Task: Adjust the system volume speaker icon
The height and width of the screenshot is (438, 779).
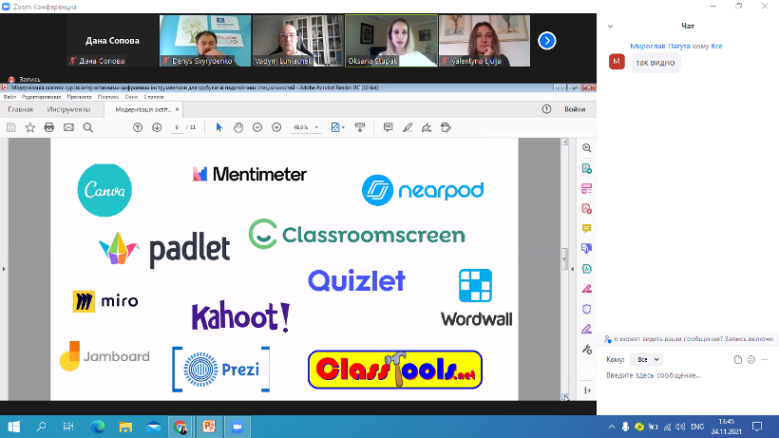Action: coord(680,427)
